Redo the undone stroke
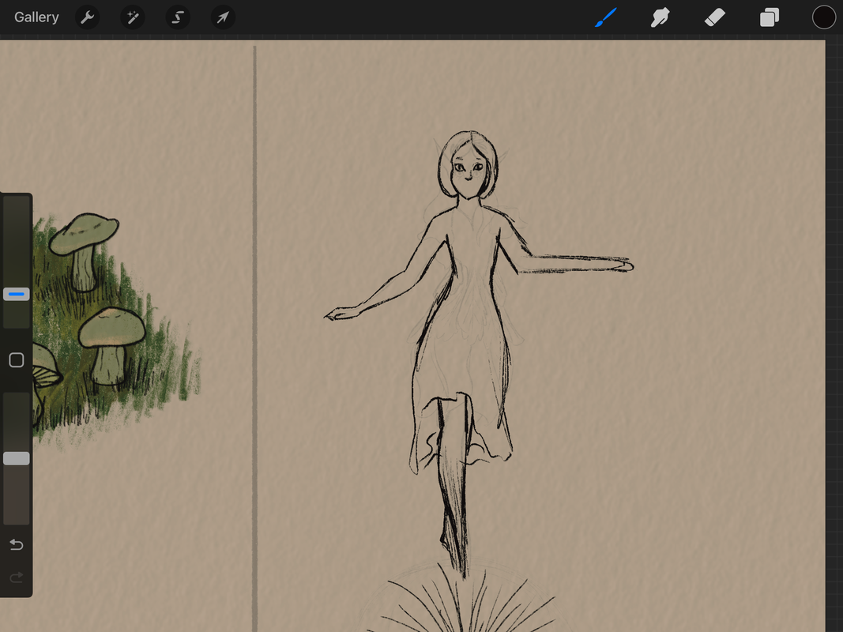Screen dimensions: 843x632 point(16,577)
